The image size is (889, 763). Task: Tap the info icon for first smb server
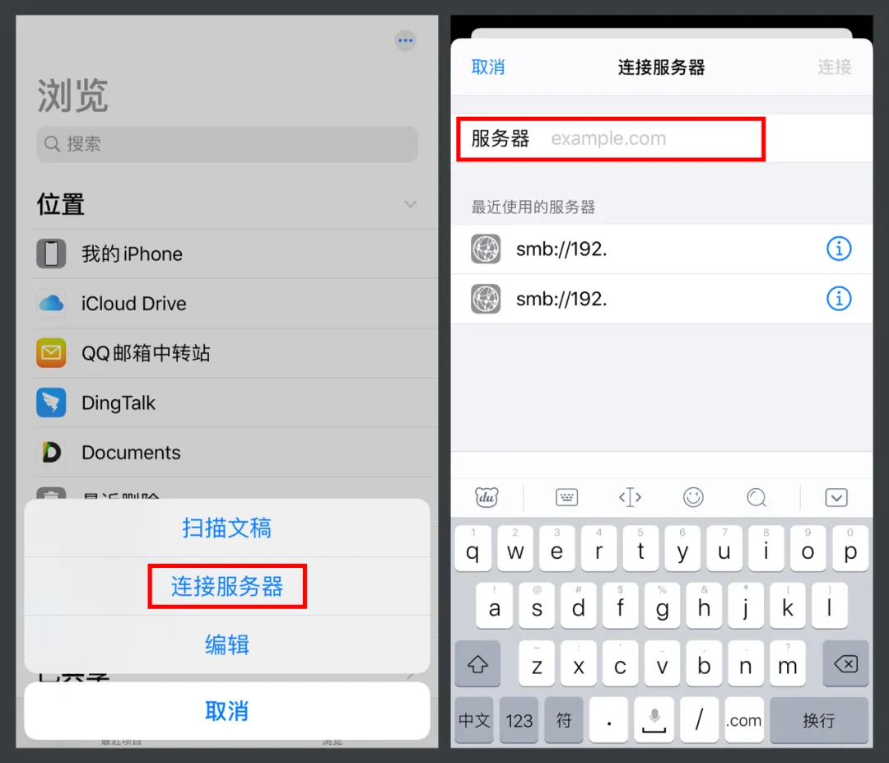(839, 249)
